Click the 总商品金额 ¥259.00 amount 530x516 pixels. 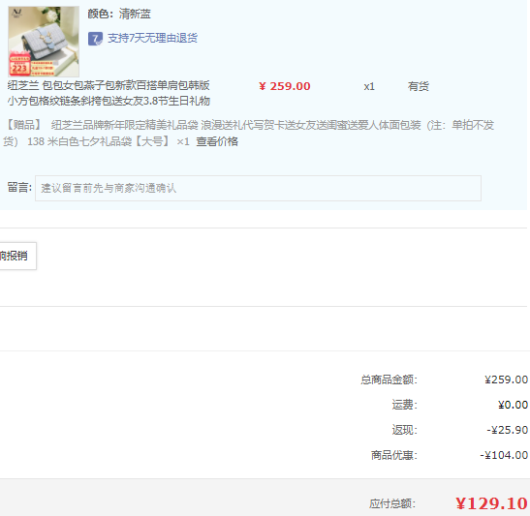tap(506, 379)
